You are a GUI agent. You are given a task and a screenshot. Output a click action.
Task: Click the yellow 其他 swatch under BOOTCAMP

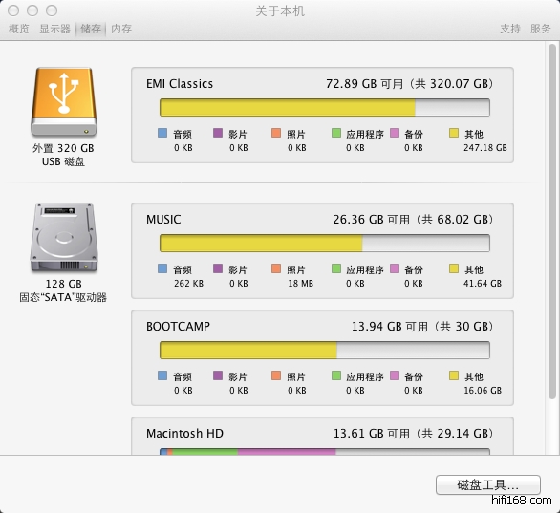(x=454, y=375)
